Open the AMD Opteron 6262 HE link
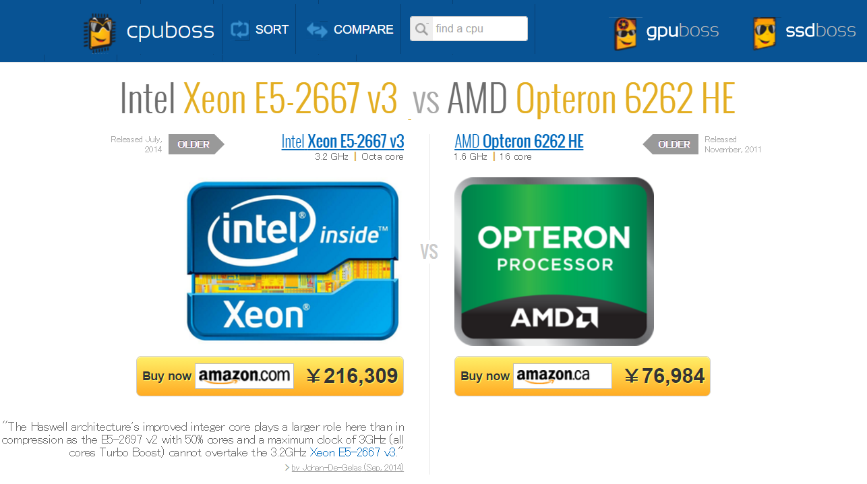The height and width of the screenshot is (484, 867). (519, 142)
